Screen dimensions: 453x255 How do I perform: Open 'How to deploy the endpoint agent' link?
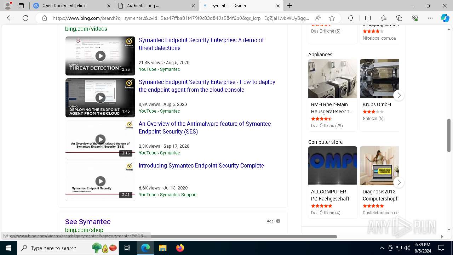pyautogui.click(x=207, y=86)
